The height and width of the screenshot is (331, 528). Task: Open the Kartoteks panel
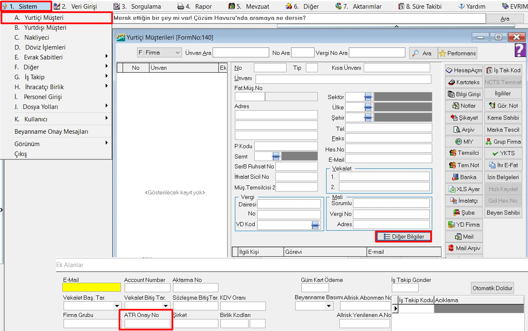(464, 82)
